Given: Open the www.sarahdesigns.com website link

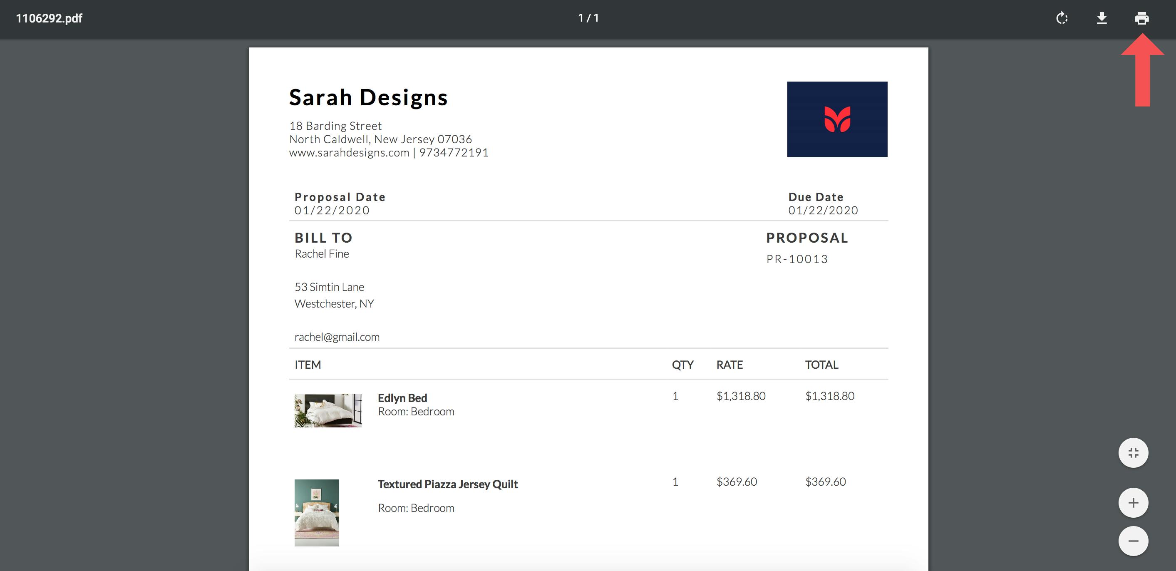Looking at the screenshot, I should point(348,152).
